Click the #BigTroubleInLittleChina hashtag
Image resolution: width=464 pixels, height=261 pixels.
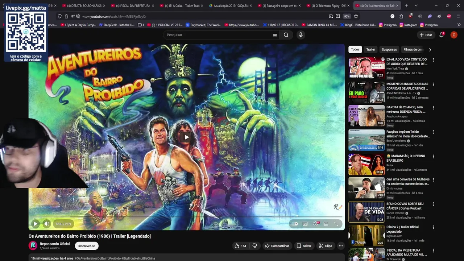click(138, 258)
